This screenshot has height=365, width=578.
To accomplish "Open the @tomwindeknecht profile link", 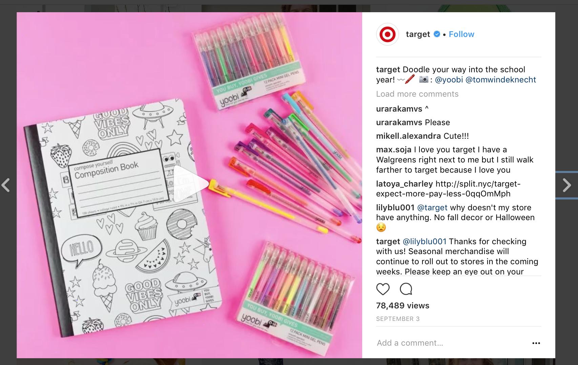I will click(x=501, y=80).
